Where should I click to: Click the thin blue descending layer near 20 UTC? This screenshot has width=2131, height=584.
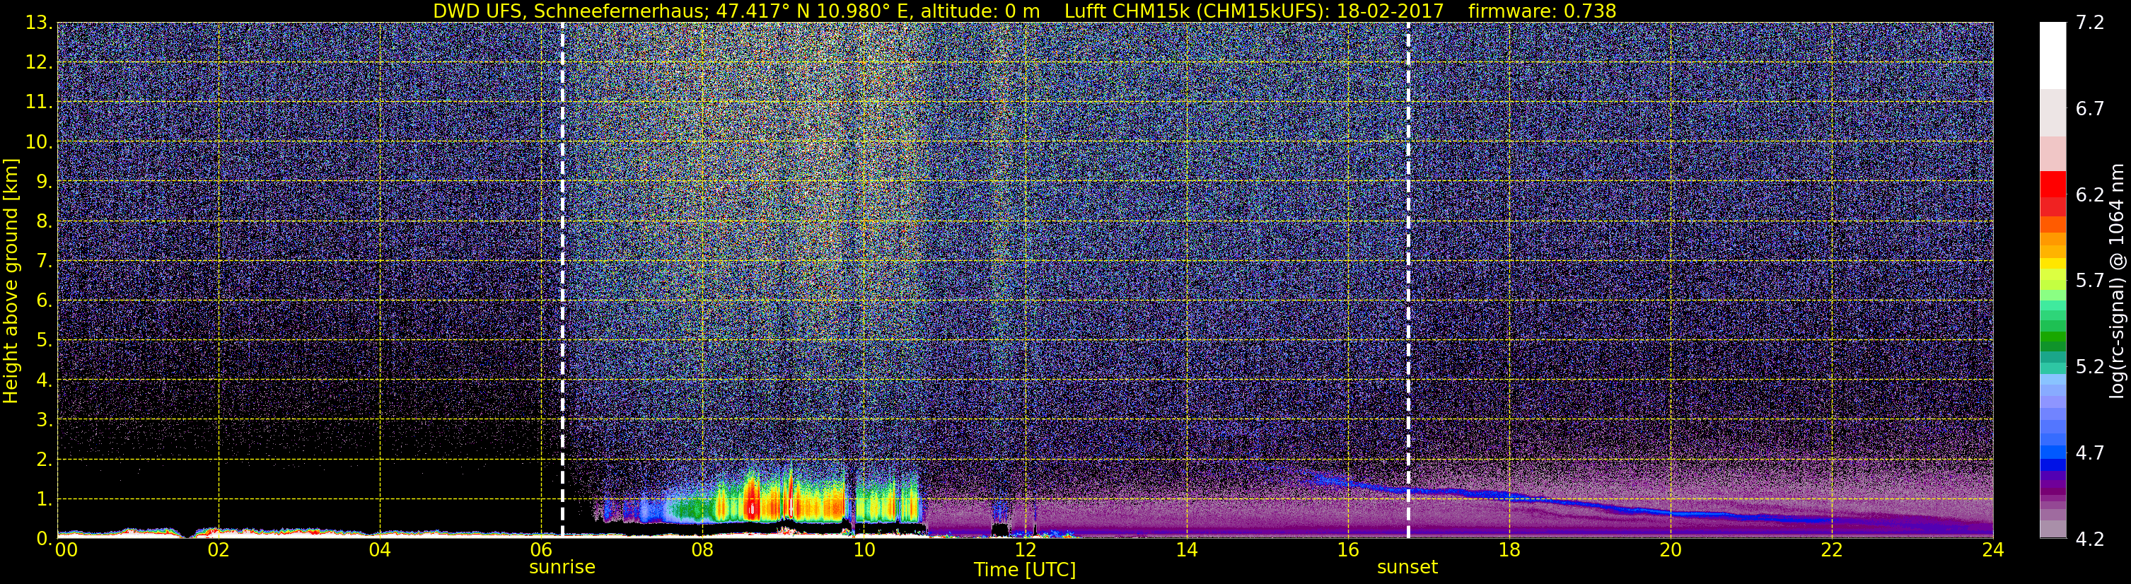pos(1671,514)
